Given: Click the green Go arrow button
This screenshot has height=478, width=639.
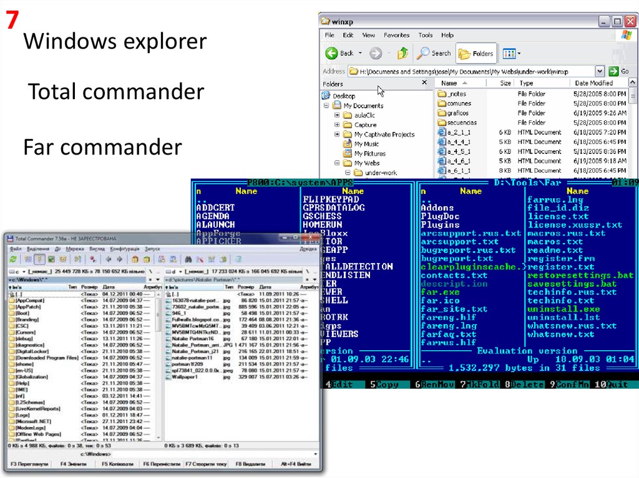Looking at the screenshot, I should (x=614, y=72).
